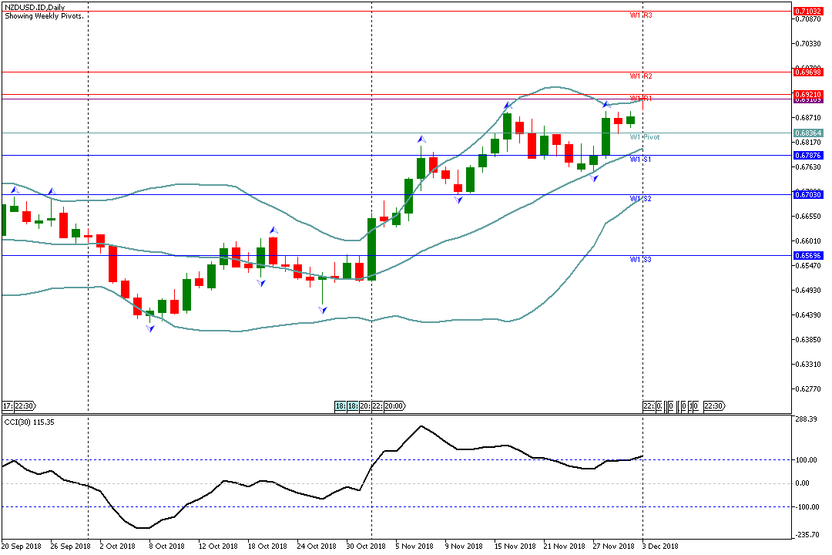
Task: Click the 17: event marker at the chart bottom
Action: click(x=7, y=406)
